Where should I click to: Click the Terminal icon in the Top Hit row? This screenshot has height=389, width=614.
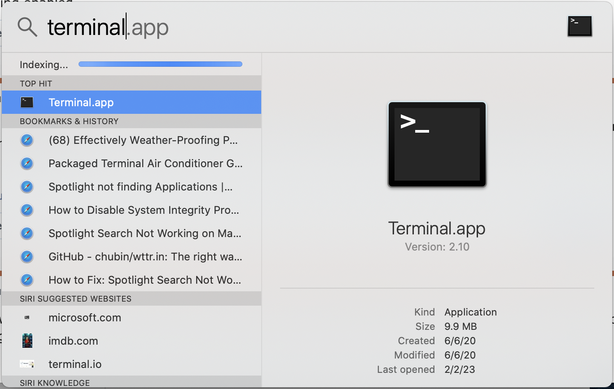(x=27, y=102)
